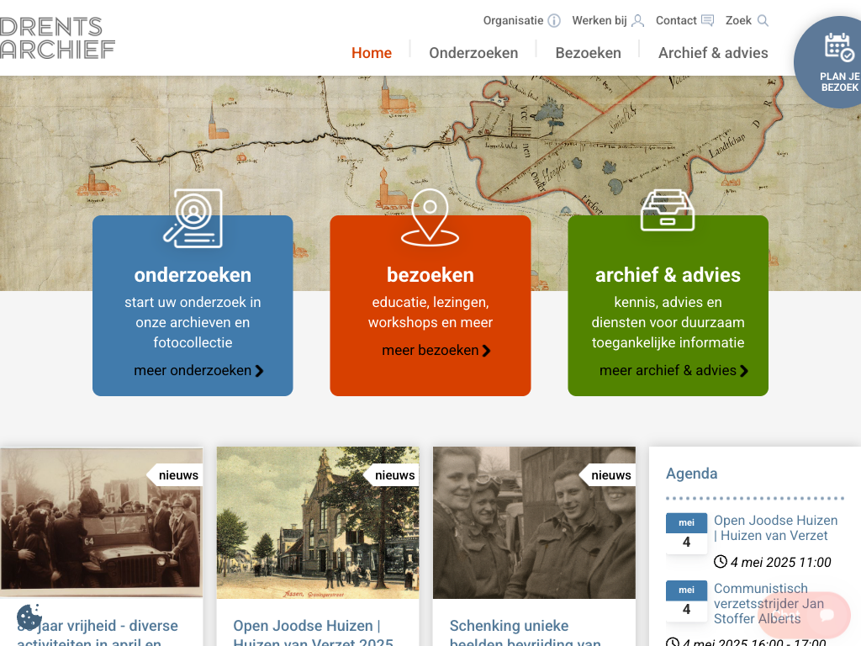Image resolution: width=861 pixels, height=646 pixels.
Task: Open the Bezoeken menu
Action: click(x=588, y=53)
